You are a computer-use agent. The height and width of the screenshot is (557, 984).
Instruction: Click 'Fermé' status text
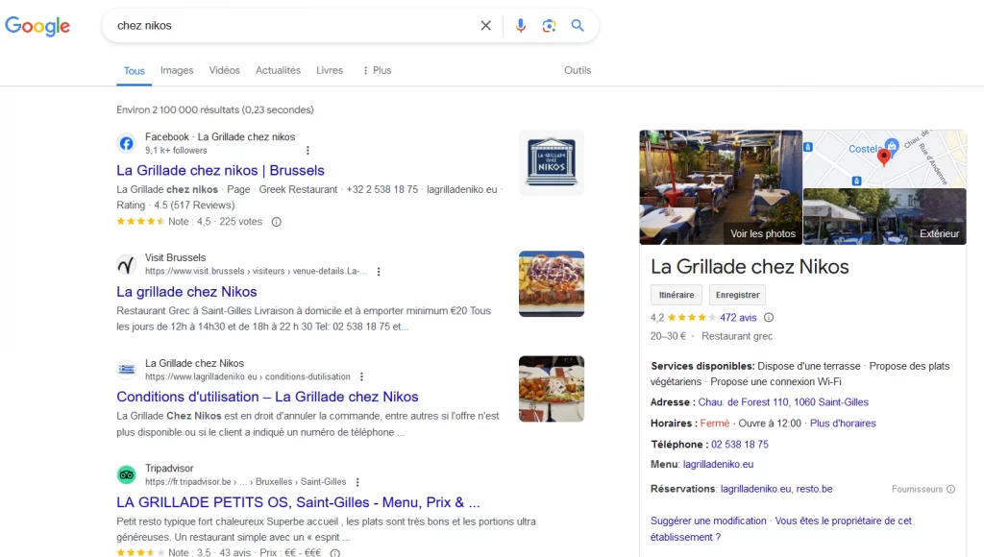(x=715, y=424)
